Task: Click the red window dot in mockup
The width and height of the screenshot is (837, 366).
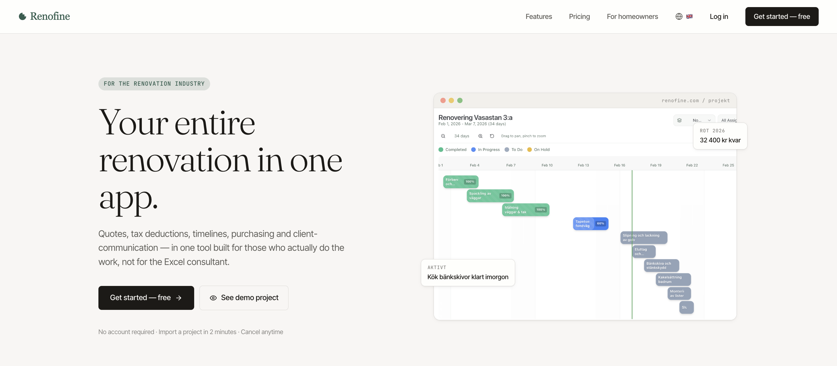Action: (442, 100)
